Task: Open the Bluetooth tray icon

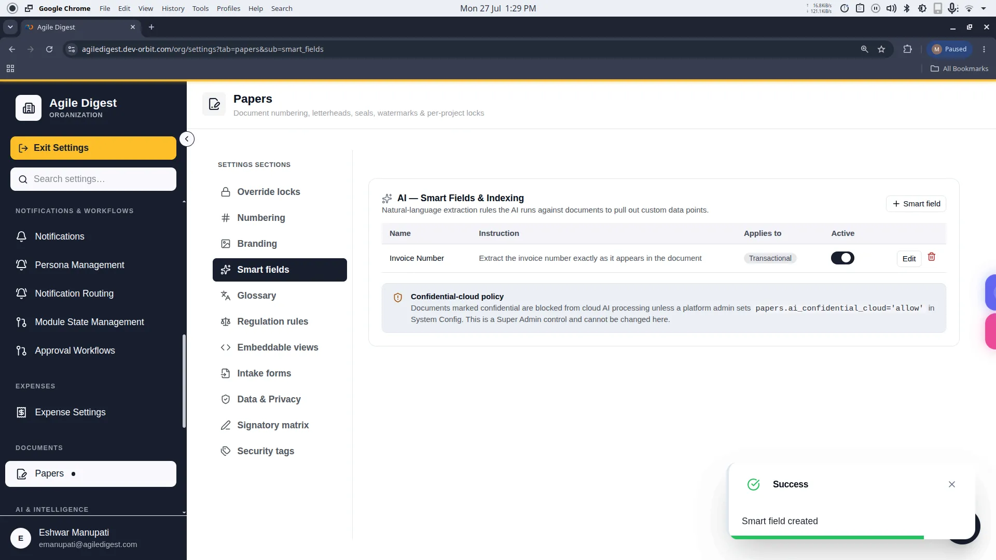Action: pyautogui.click(x=907, y=8)
